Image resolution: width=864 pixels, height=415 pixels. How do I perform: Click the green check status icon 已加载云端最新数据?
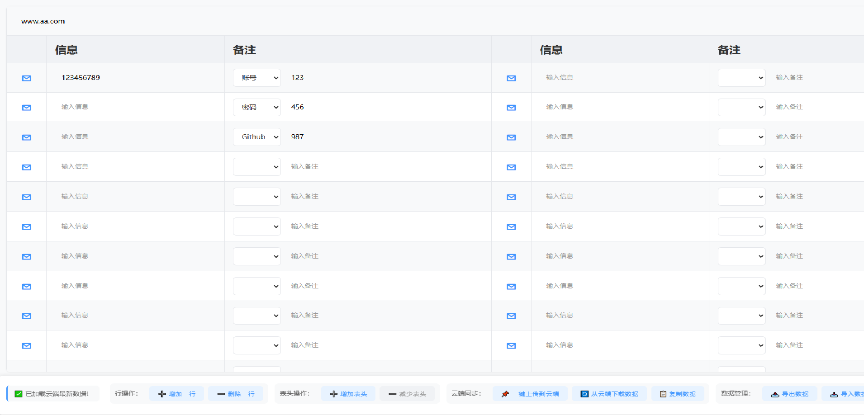click(19, 394)
